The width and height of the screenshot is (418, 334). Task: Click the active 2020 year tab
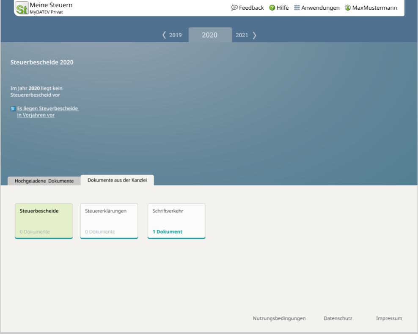210,35
